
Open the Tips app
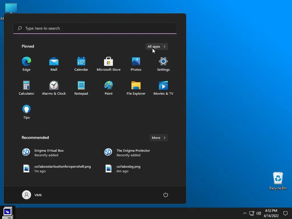(27, 112)
